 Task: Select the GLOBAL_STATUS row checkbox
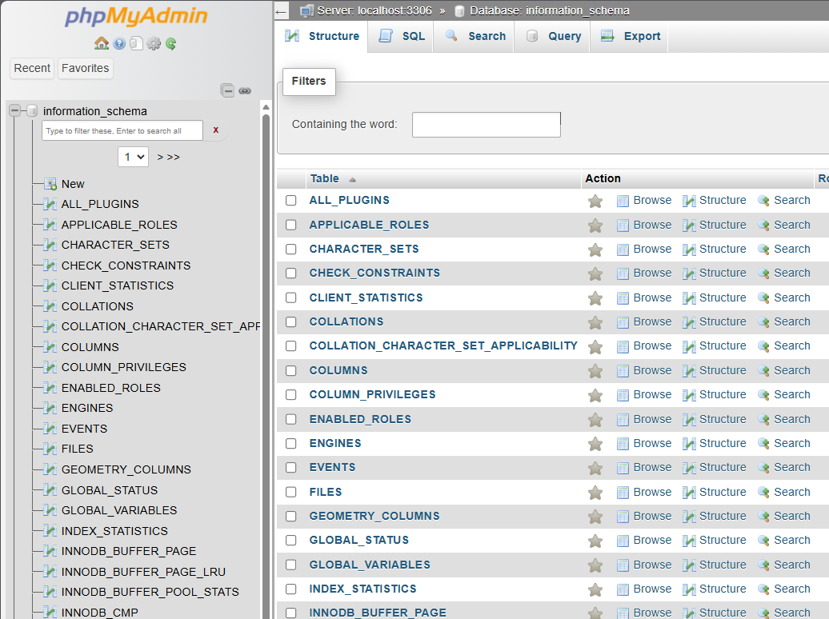(x=291, y=541)
